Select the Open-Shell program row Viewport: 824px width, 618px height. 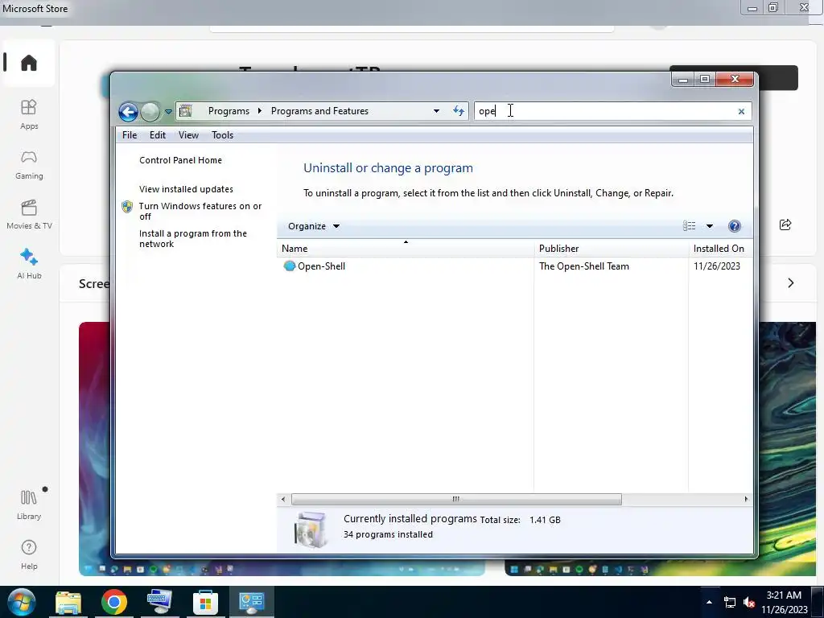(x=514, y=266)
